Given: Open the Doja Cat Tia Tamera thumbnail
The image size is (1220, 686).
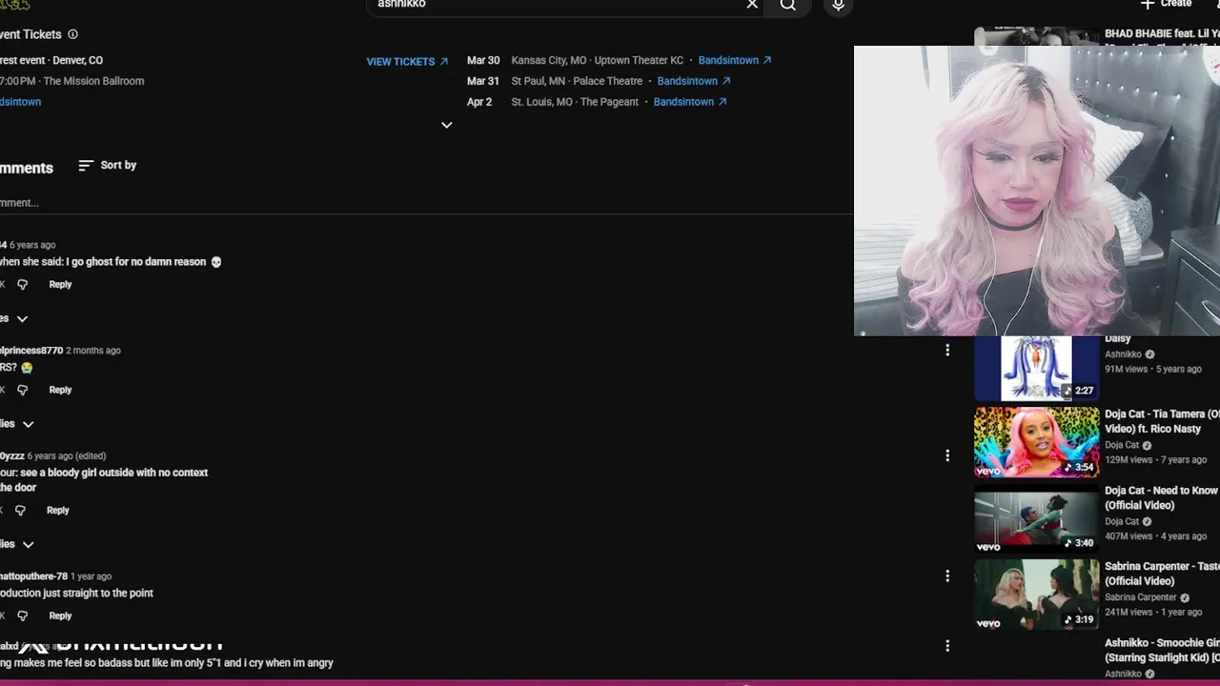Looking at the screenshot, I should coord(1037,442).
